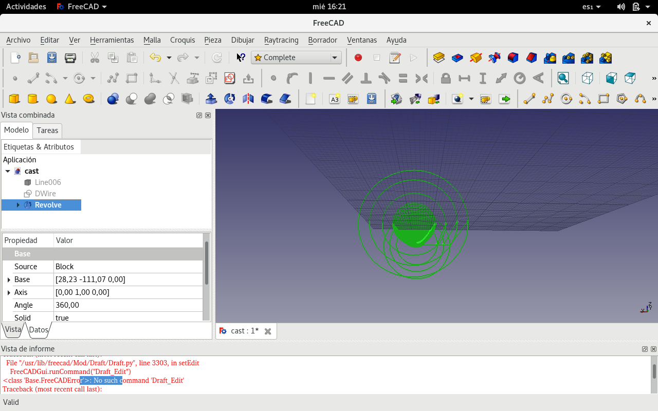Create a Part box primitive

pyautogui.click(x=14, y=99)
